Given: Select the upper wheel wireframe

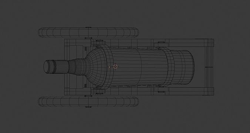Looking at the screenshot, I should click(88, 32).
